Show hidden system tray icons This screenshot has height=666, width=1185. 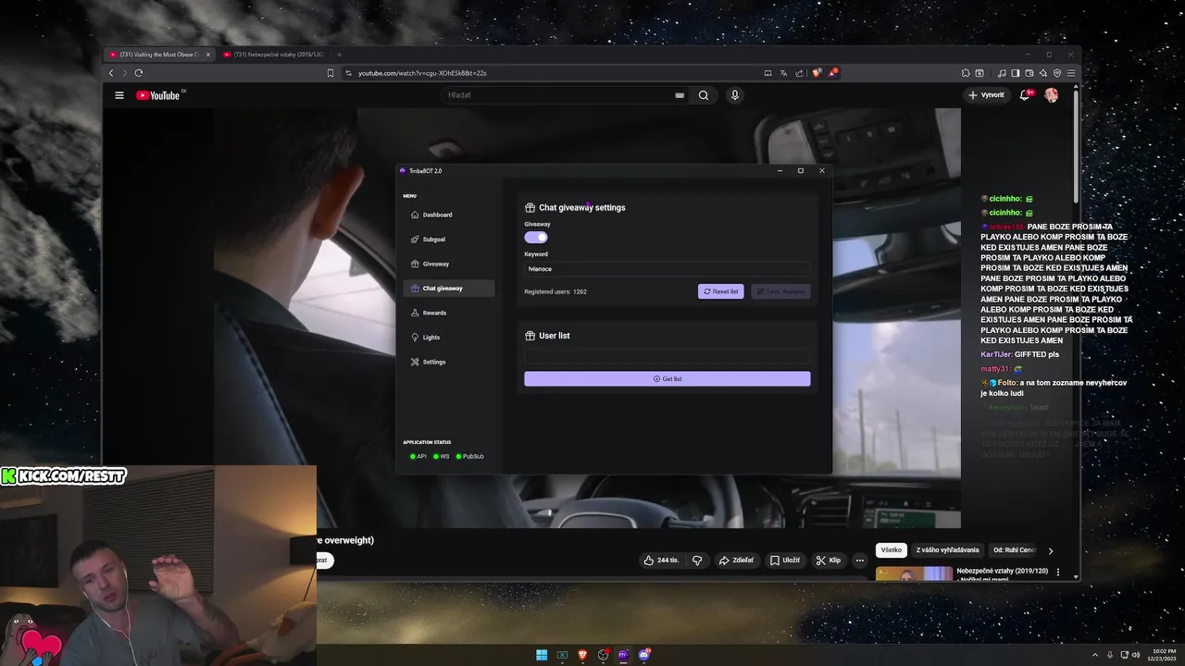(x=1095, y=655)
